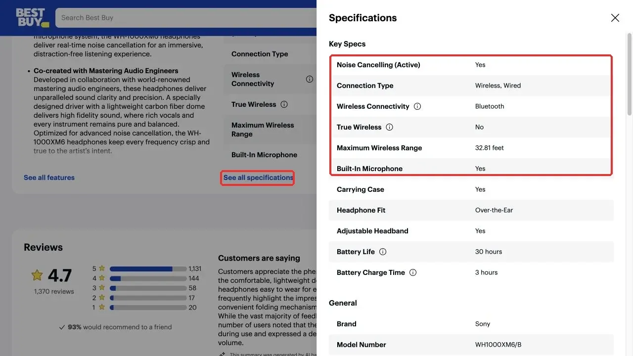Click the 144 four-star review count
Viewport: 633px width, 356px height.
point(194,278)
